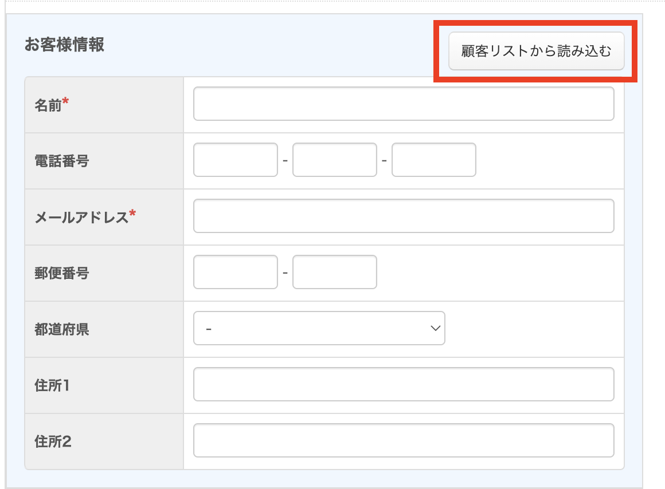Viewport: 665px width, 489px height.
Task: Click the 住所2 row label
Action: [53, 441]
